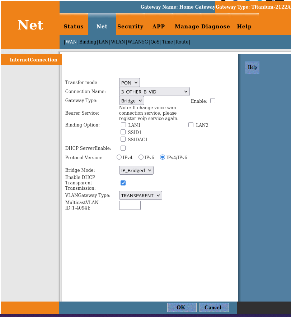Select the IPv4 protocol version radio button
This screenshot has height=317, width=291.
pos(119,157)
